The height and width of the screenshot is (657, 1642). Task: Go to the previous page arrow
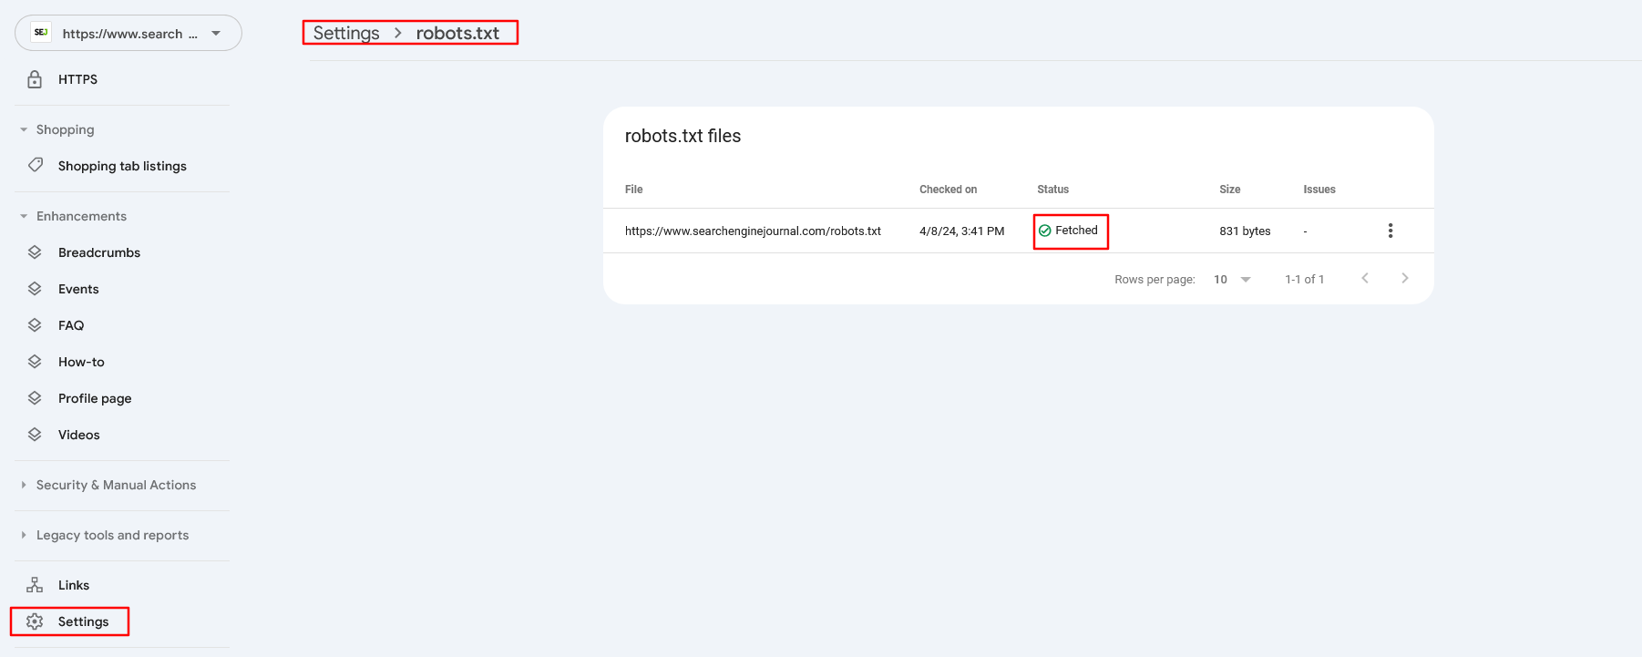point(1365,278)
